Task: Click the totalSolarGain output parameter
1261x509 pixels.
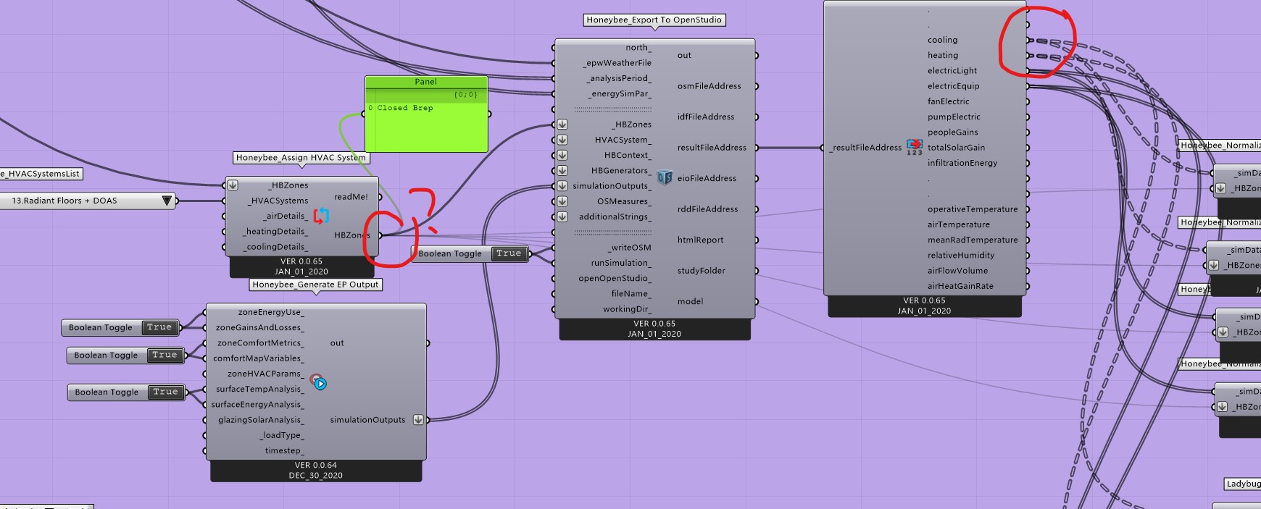Action: point(956,148)
